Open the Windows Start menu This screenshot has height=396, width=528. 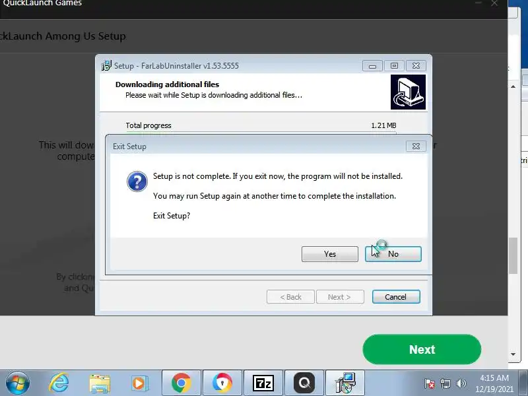(17, 383)
